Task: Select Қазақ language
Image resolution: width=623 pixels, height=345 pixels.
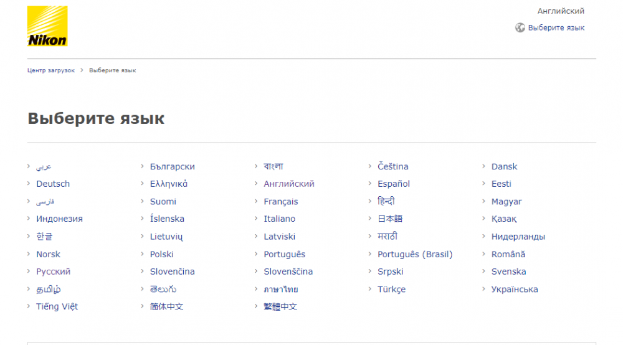Action: coord(504,219)
